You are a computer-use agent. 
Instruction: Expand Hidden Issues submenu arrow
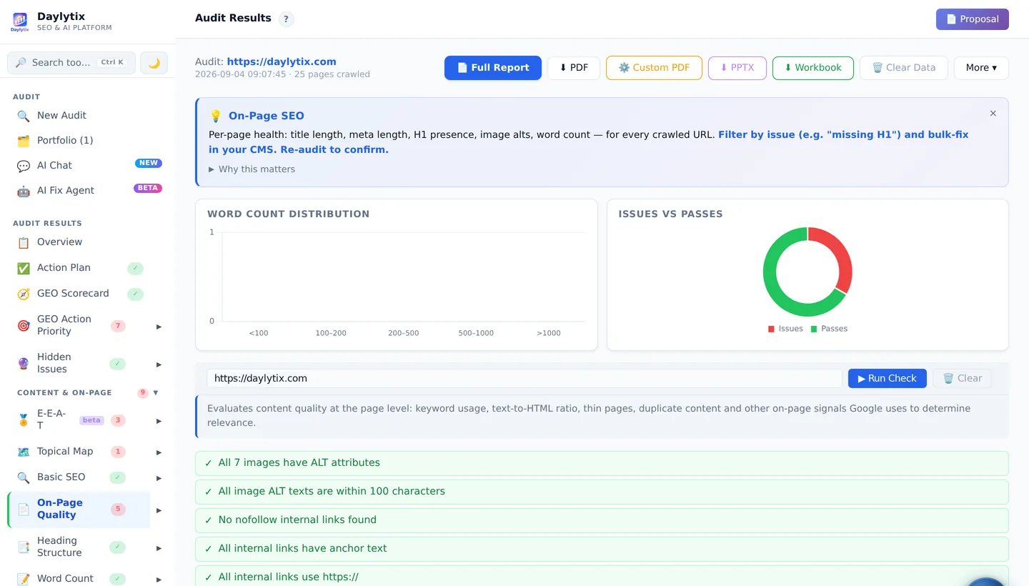pyautogui.click(x=159, y=364)
